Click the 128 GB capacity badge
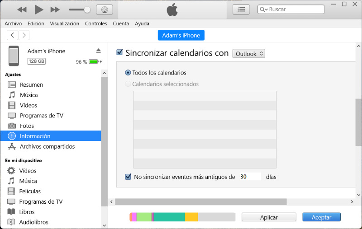Viewport: 362px width, 229px height. (37, 61)
